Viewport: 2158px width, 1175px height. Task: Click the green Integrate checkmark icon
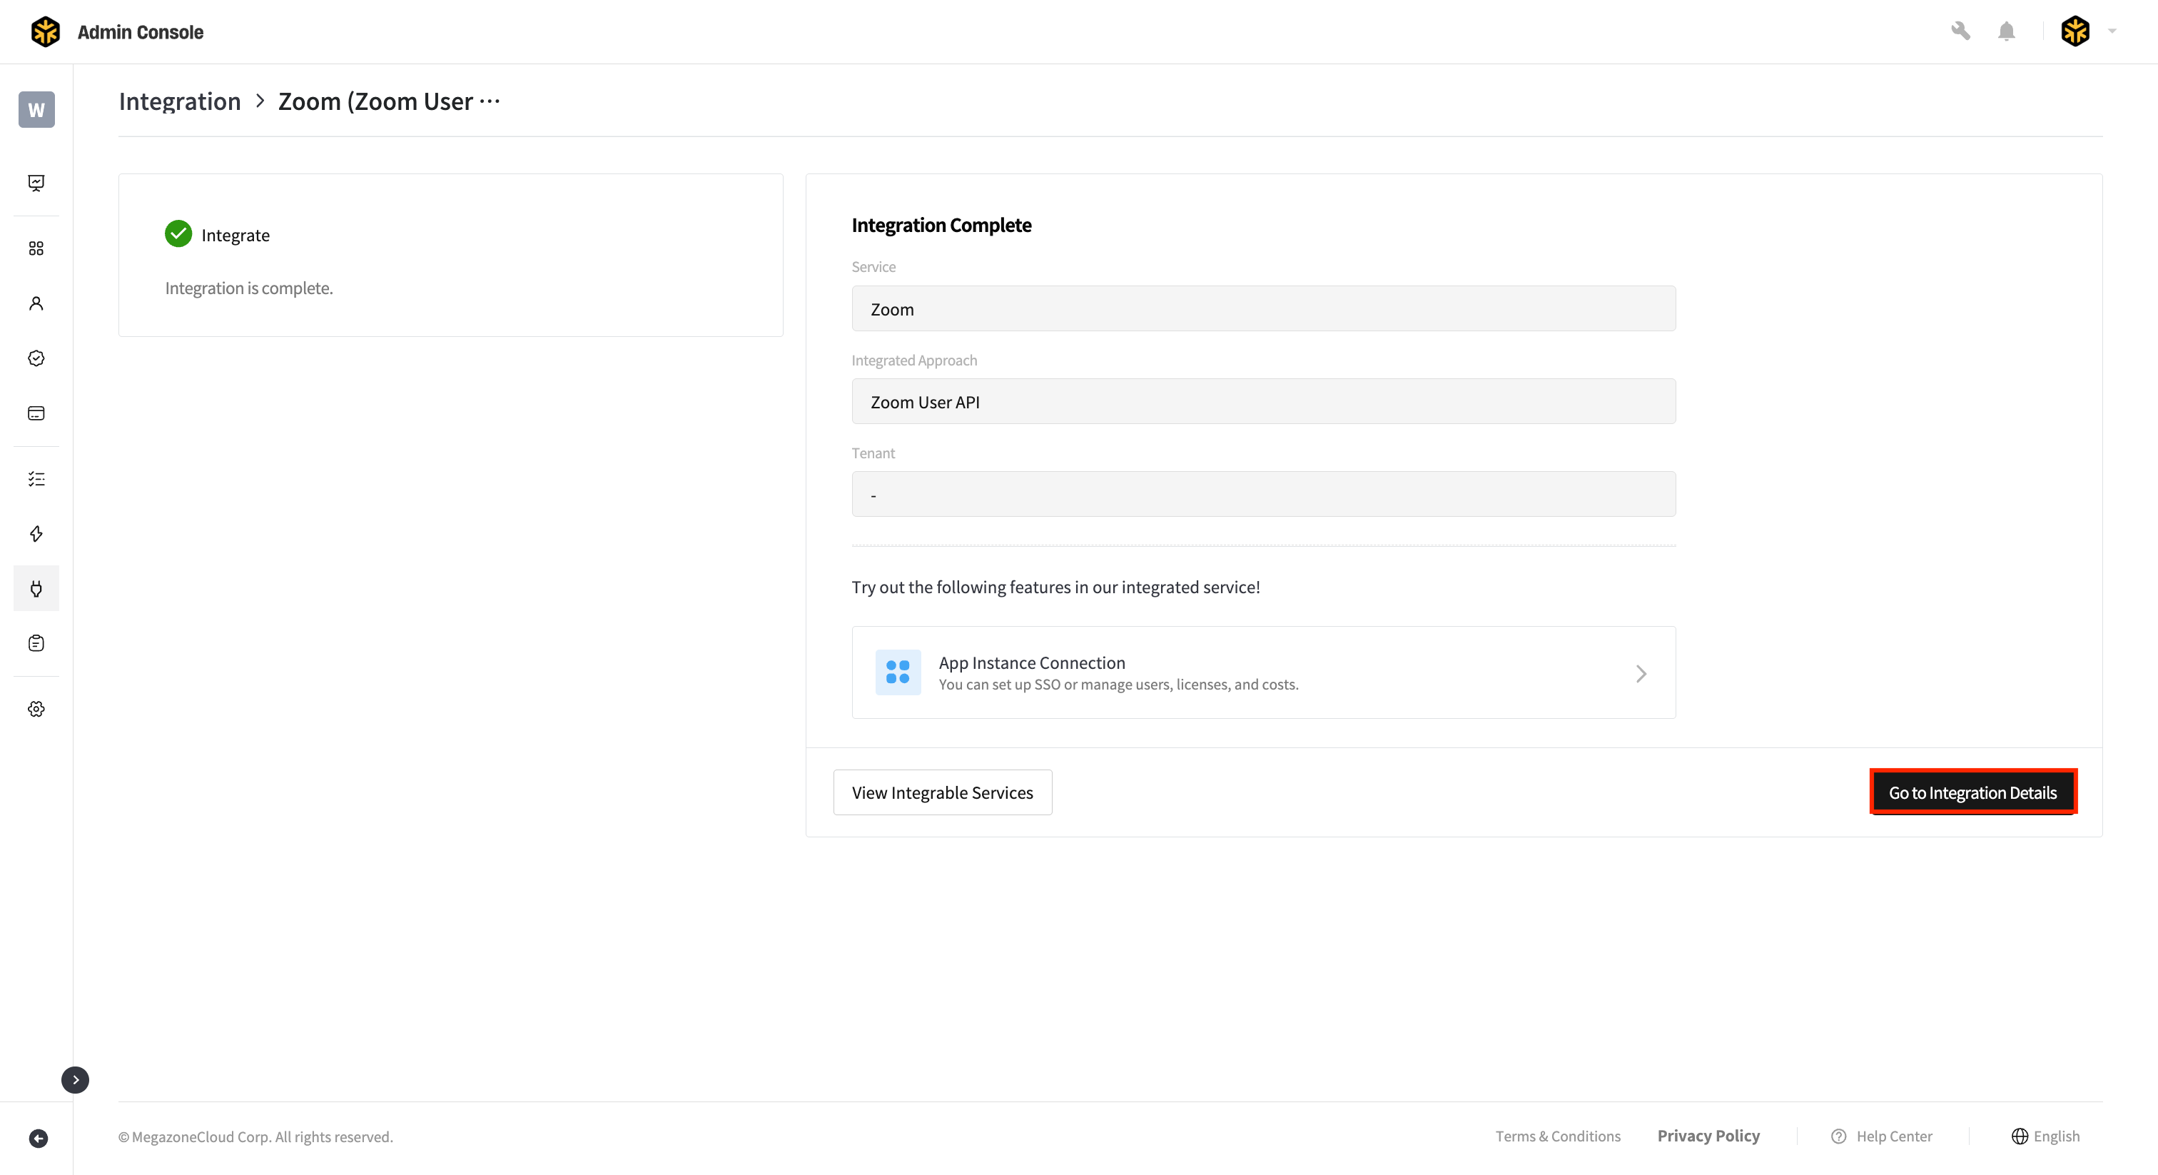tap(178, 234)
